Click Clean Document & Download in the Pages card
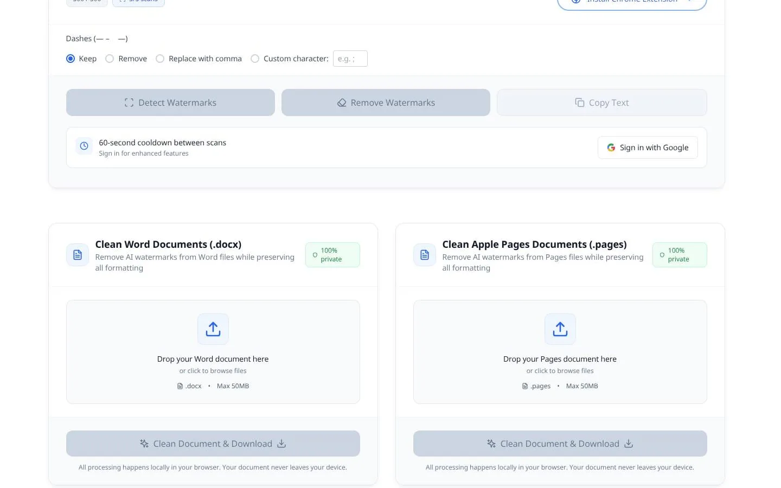Image resolution: width=781 pixels, height=488 pixels. 560,444
